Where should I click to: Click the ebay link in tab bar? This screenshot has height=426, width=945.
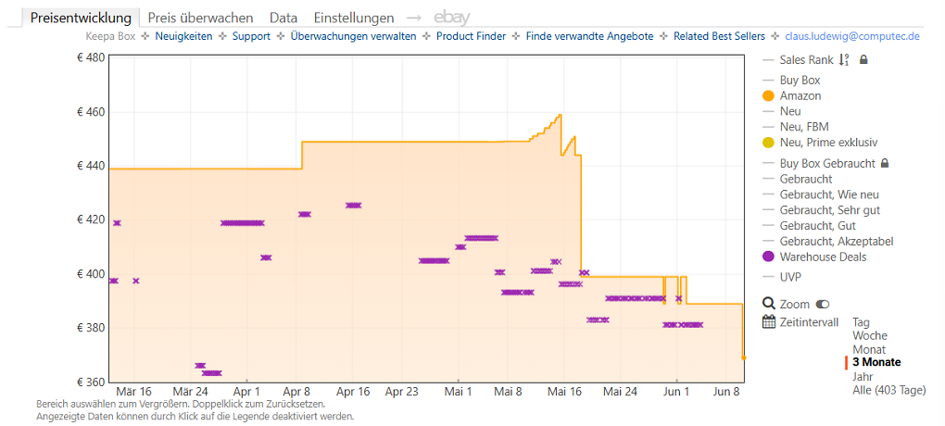click(452, 18)
